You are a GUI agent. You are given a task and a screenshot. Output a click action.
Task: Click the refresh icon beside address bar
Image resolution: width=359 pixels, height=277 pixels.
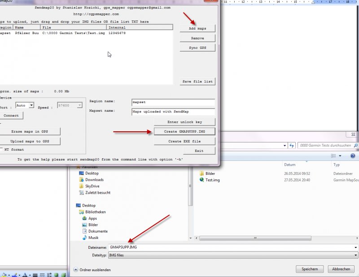point(292,145)
